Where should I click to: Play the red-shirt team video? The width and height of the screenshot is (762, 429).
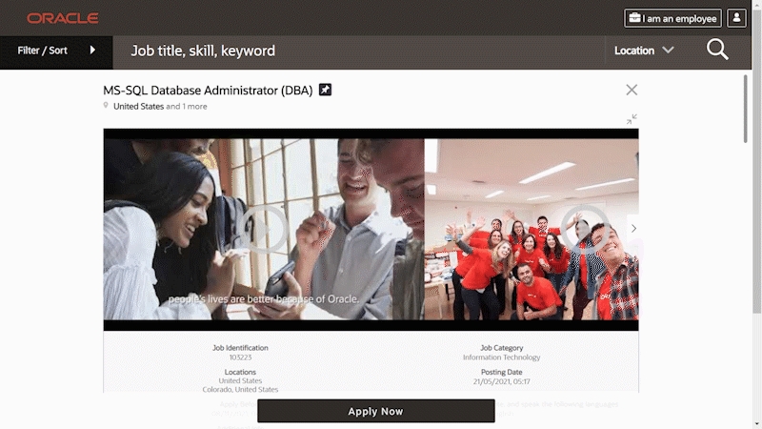pyautogui.click(x=583, y=229)
